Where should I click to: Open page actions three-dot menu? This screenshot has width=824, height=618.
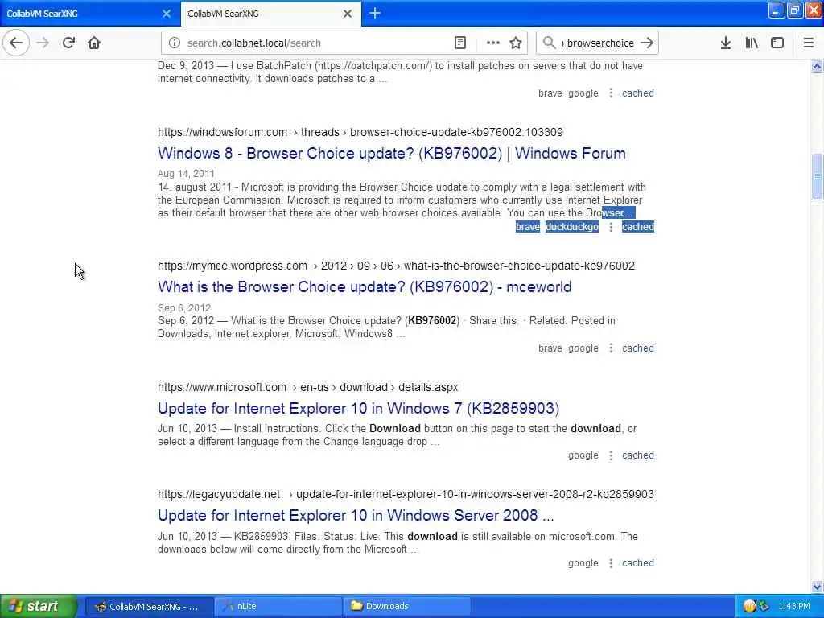click(493, 43)
